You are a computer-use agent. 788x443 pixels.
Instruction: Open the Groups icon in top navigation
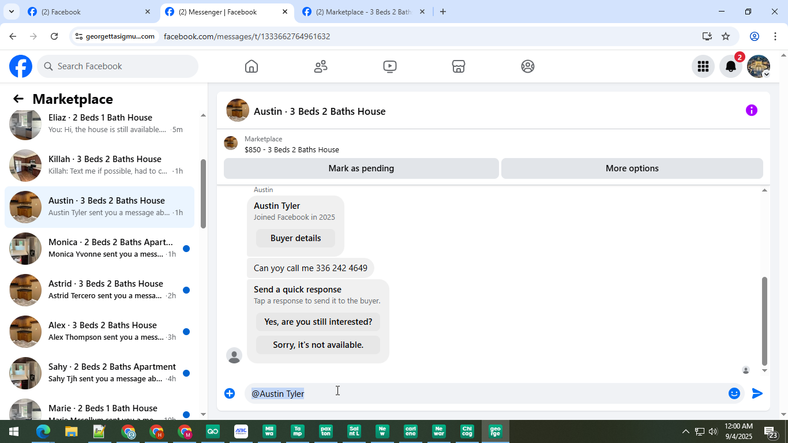point(528,66)
